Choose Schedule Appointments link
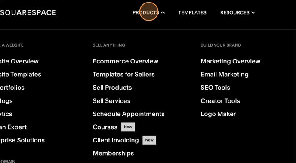 tap(129, 114)
